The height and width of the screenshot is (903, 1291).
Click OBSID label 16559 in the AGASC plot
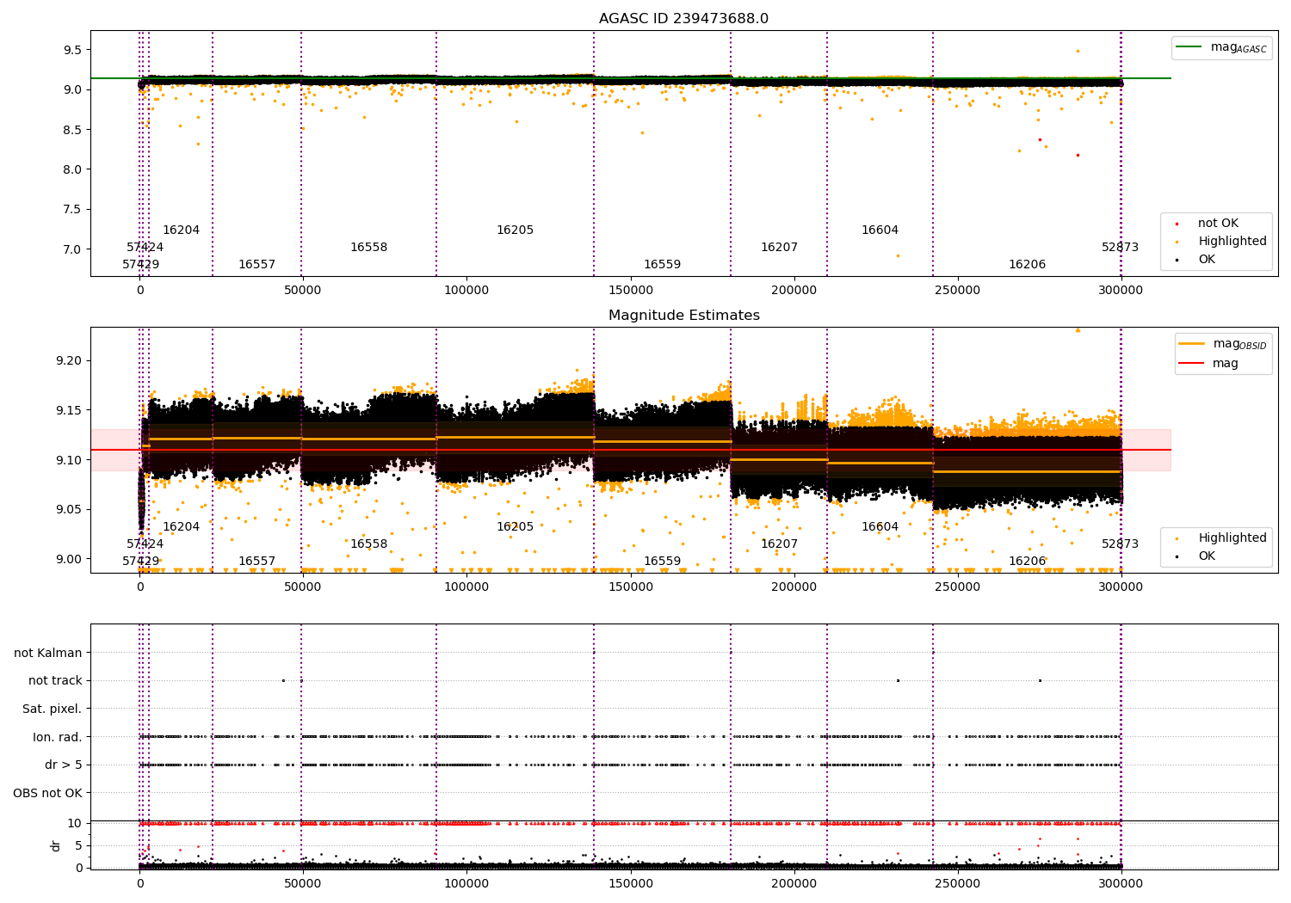[662, 265]
